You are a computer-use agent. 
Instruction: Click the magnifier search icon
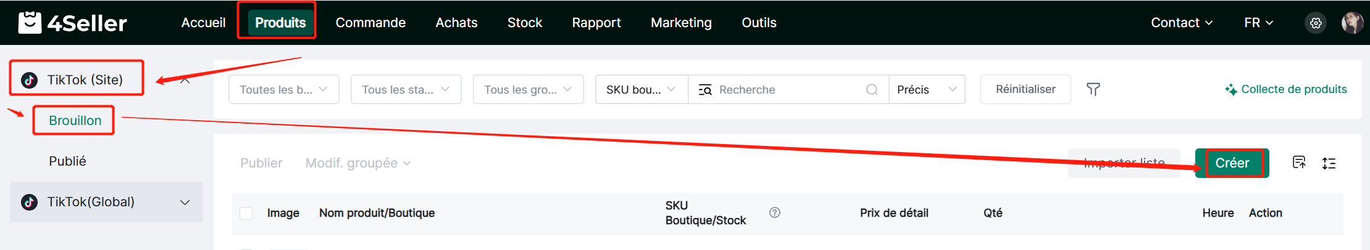click(872, 90)
